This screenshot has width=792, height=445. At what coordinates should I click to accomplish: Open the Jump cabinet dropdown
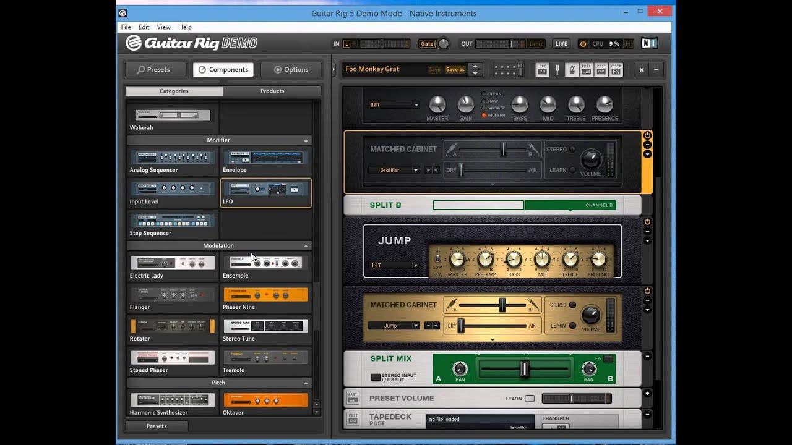click(x=394, y=326)
